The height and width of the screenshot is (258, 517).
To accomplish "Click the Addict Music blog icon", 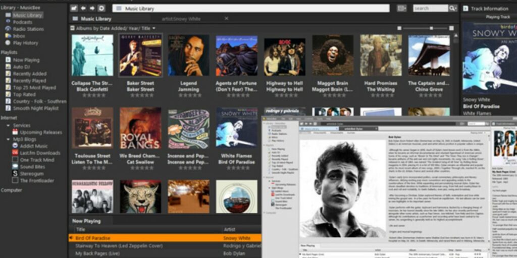I will (15, 146).
